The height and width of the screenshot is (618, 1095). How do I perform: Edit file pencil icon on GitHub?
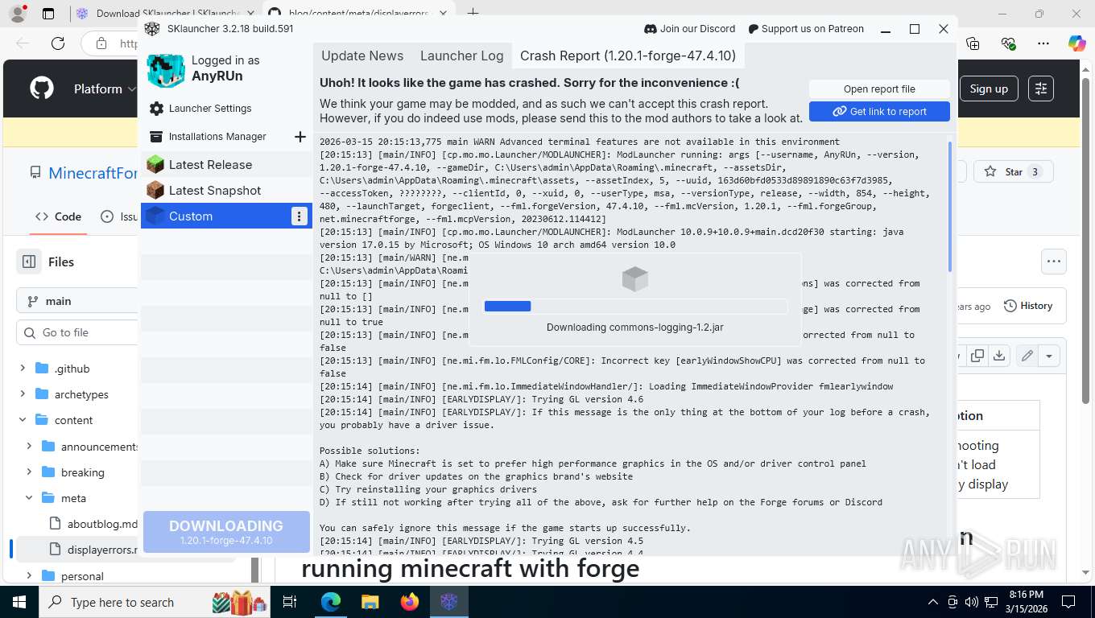point(1027,356)
